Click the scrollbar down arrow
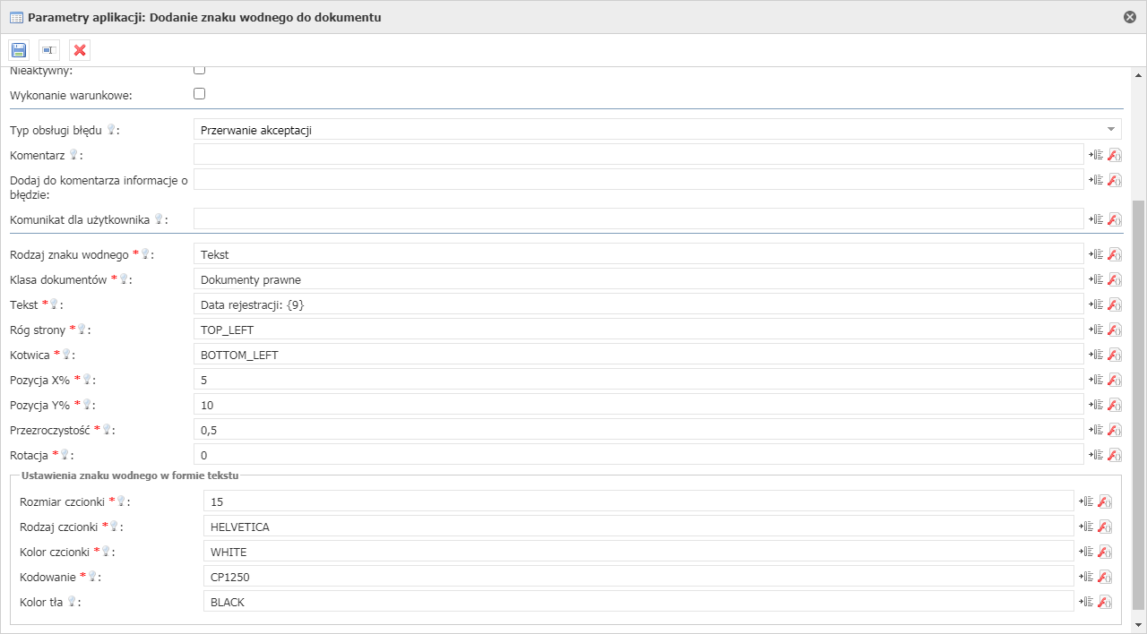 point(1139,624)
